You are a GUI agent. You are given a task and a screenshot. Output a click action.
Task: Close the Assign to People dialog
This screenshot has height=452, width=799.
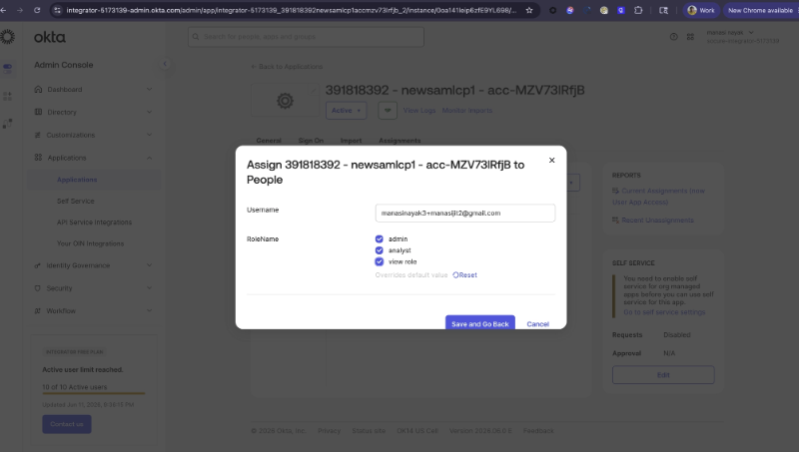(552, 160)
